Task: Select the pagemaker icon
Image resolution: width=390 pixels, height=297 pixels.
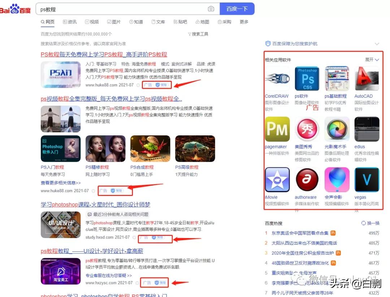Action: point(277,129)
